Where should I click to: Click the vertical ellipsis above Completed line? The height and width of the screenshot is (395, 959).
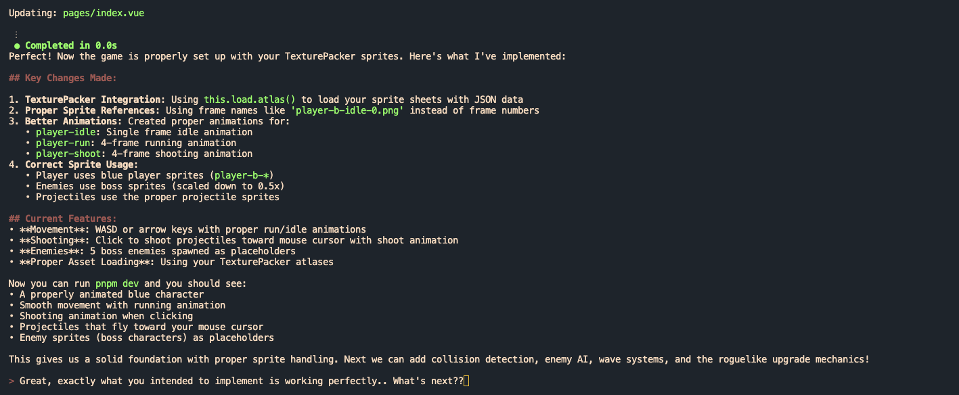[17, 34]
